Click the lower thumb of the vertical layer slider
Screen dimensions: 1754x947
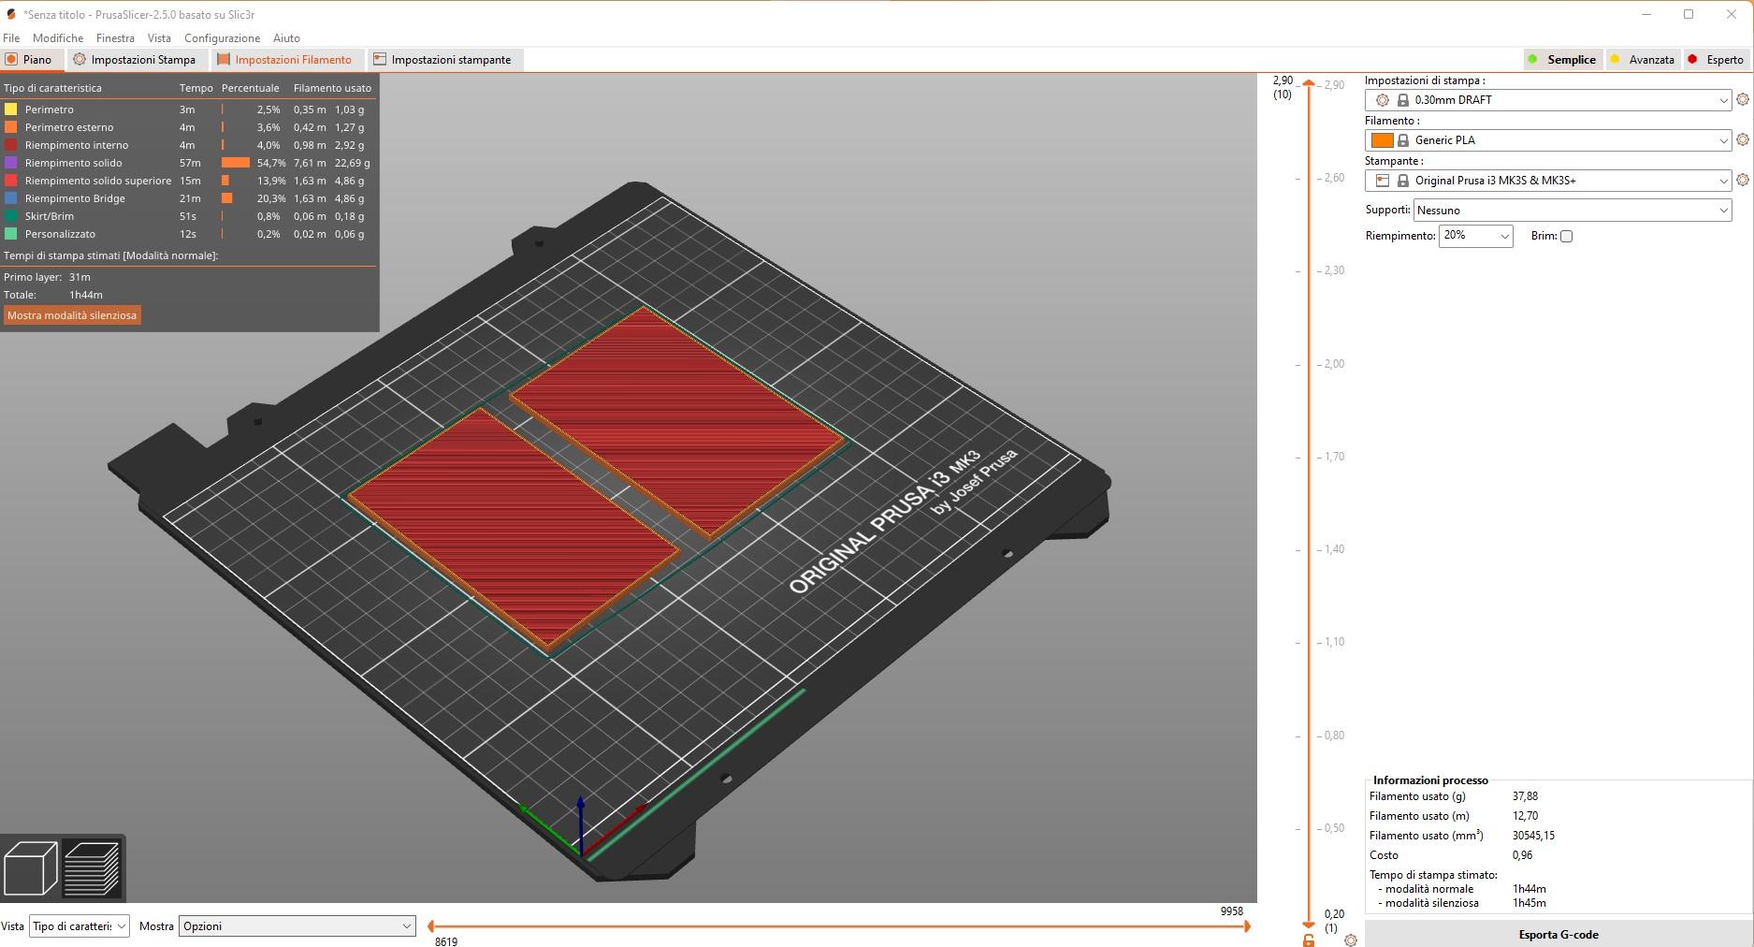[1309, 925]
